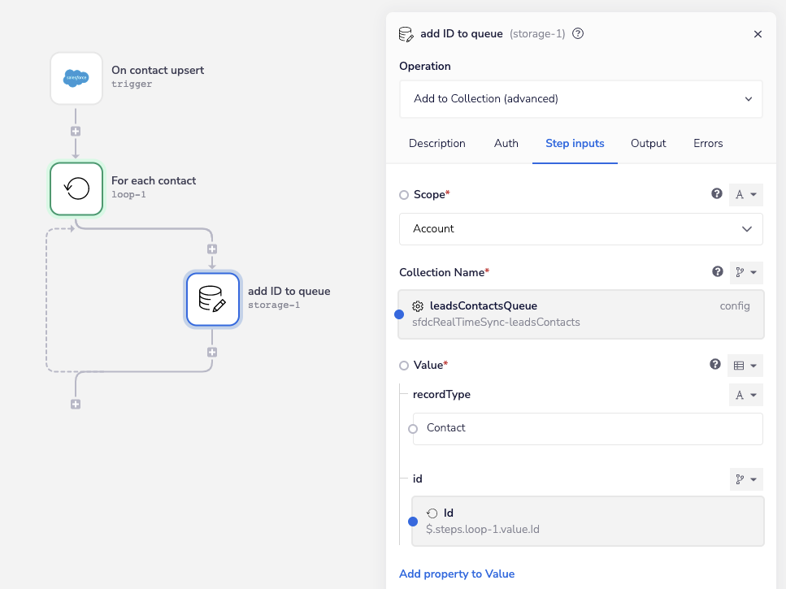The width and height of the screenshot is (786, 589).
Task: Close the add ID to queue panel
Action: tap(758, 34)
